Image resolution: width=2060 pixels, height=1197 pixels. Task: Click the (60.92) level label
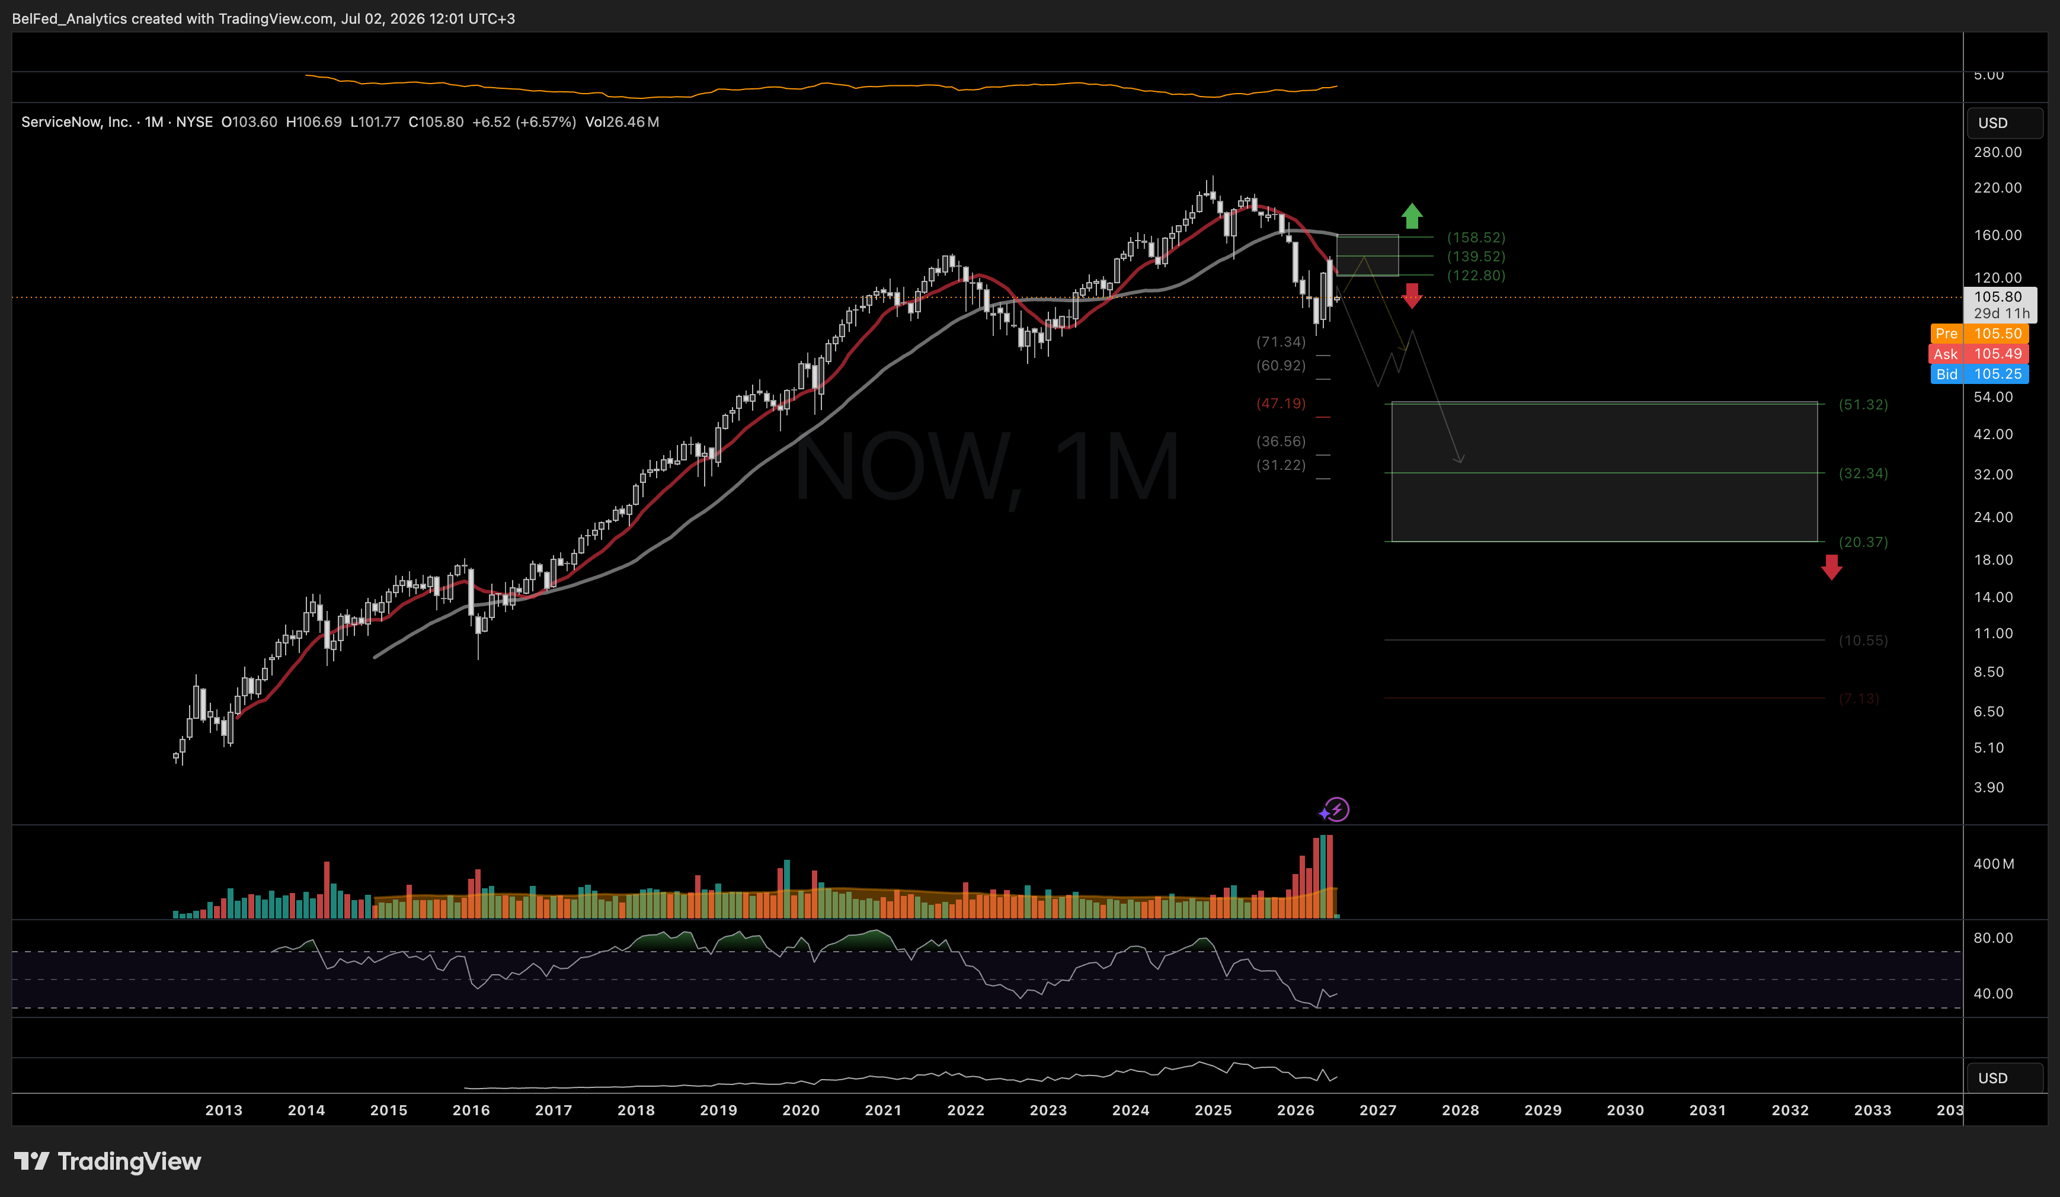coord(1281,364)
